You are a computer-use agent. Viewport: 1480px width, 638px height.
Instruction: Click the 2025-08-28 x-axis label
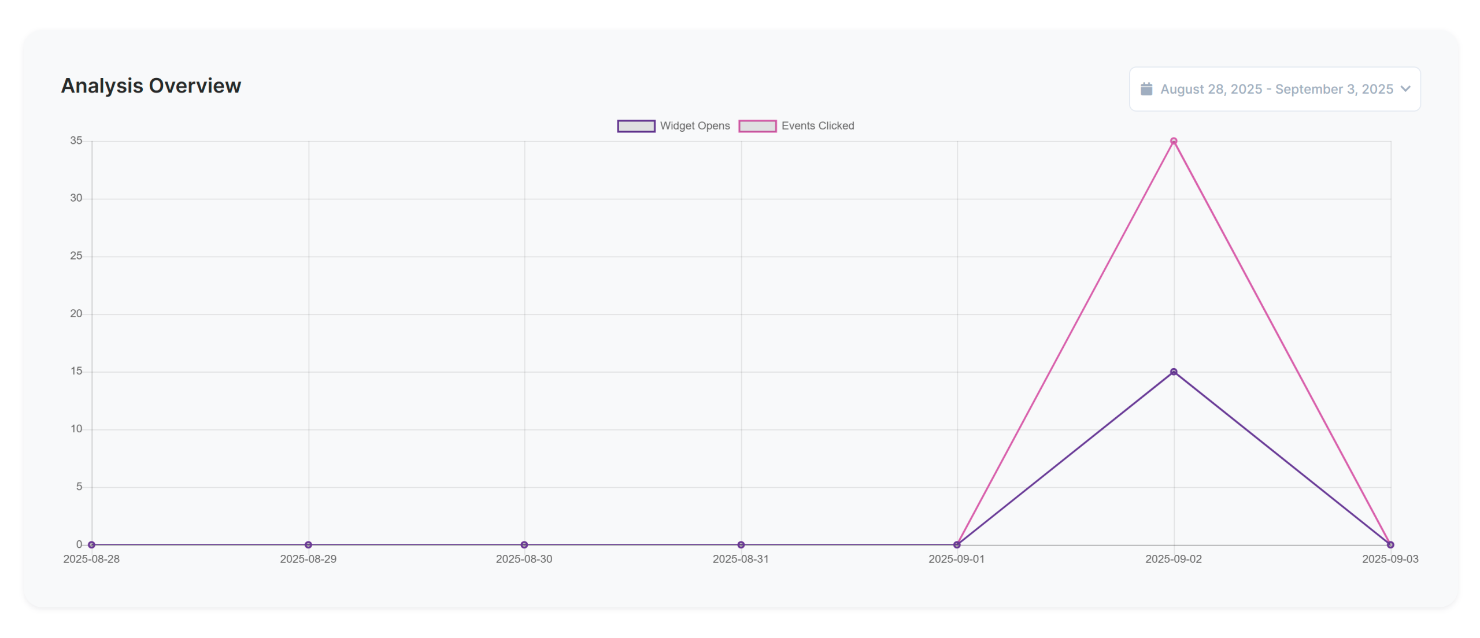[91, 559]
